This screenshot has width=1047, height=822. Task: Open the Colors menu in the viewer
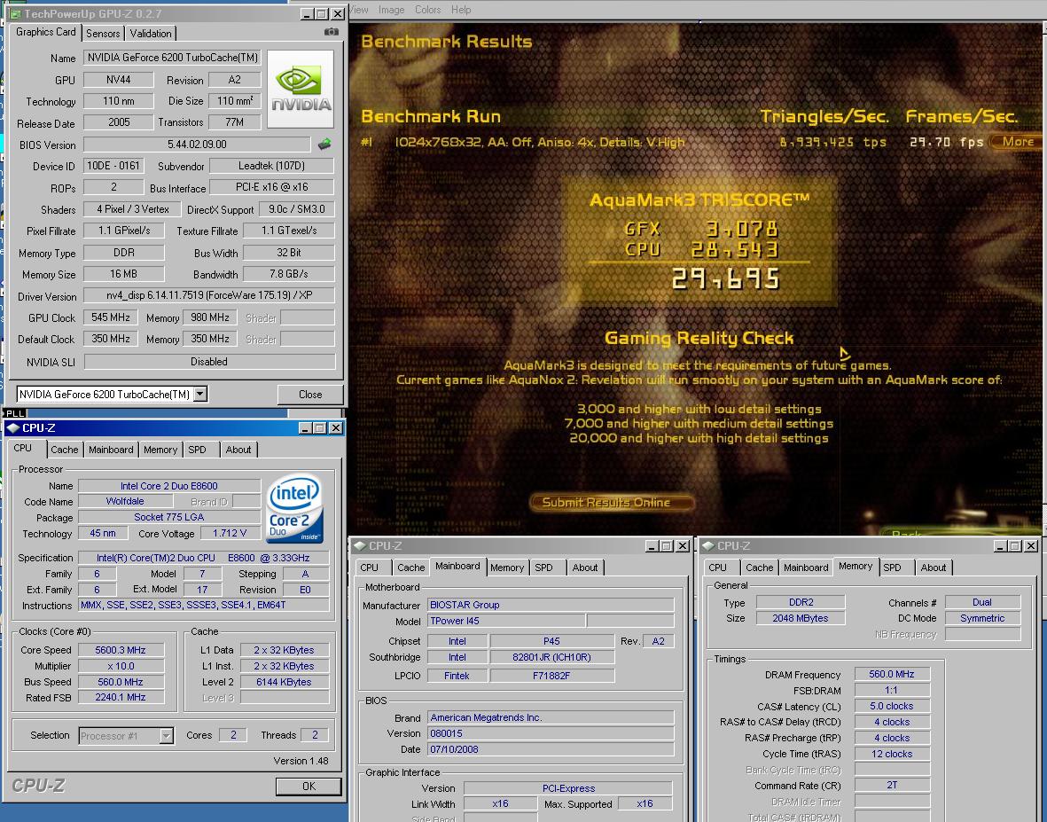tap(428, 10)
